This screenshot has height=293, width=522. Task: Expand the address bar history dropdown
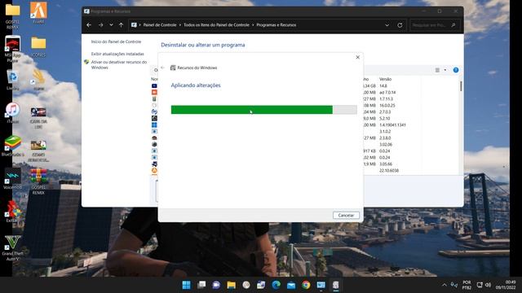click(x=387, y=25)
